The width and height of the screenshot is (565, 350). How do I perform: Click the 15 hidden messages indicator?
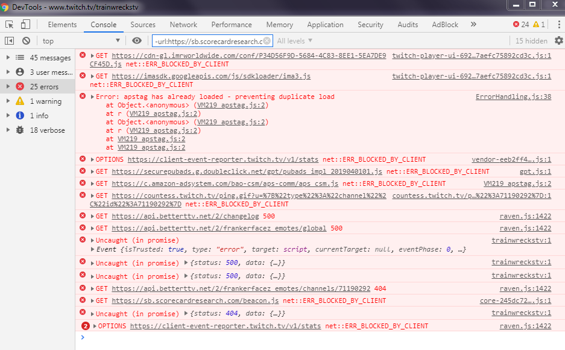tap(531, 40)
